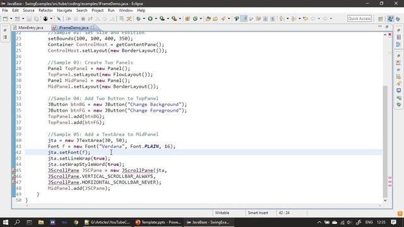Open the File menu

point(5,10)
